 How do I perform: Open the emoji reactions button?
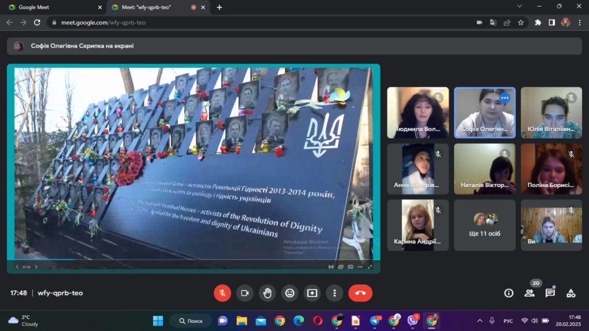290,293
